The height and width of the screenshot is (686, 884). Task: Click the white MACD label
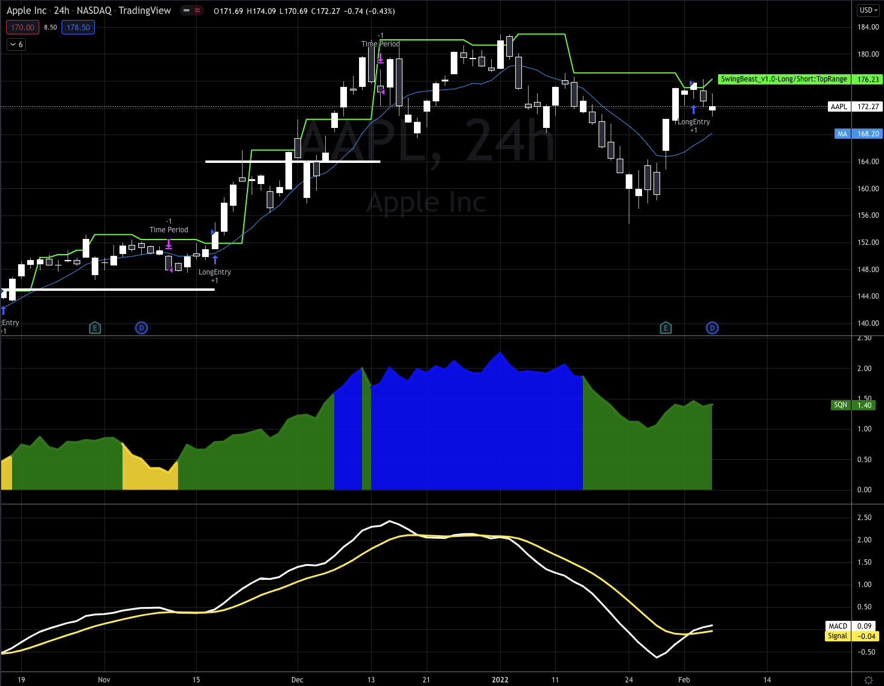(x=838, y=626)
